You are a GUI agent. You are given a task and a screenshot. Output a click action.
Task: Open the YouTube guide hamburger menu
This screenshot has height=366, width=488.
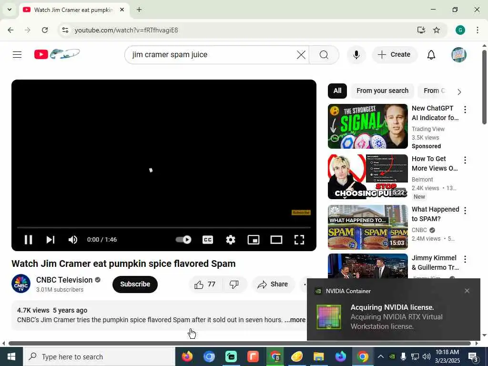(x=17, y=55)
